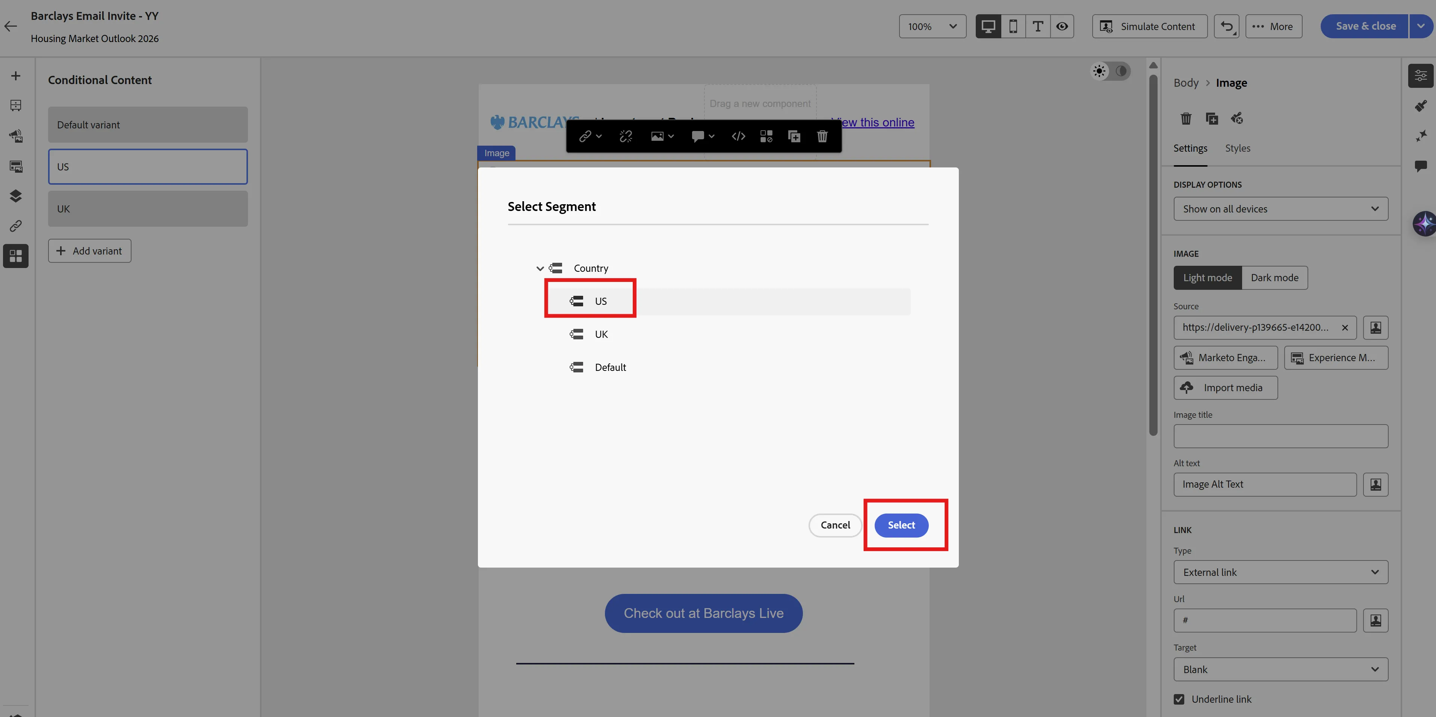
Task: Switch to desktop preview view
Action: pyautogui.click(x=988, y=26)
